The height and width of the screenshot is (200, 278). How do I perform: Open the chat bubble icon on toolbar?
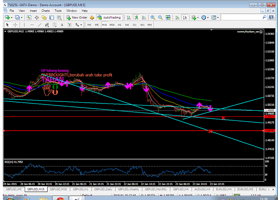(x=271, y=17)
